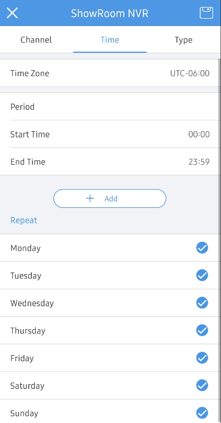Save settings with the floppy disk icon
This screenshot has height=423, width=221.
[x=206, y=13]
